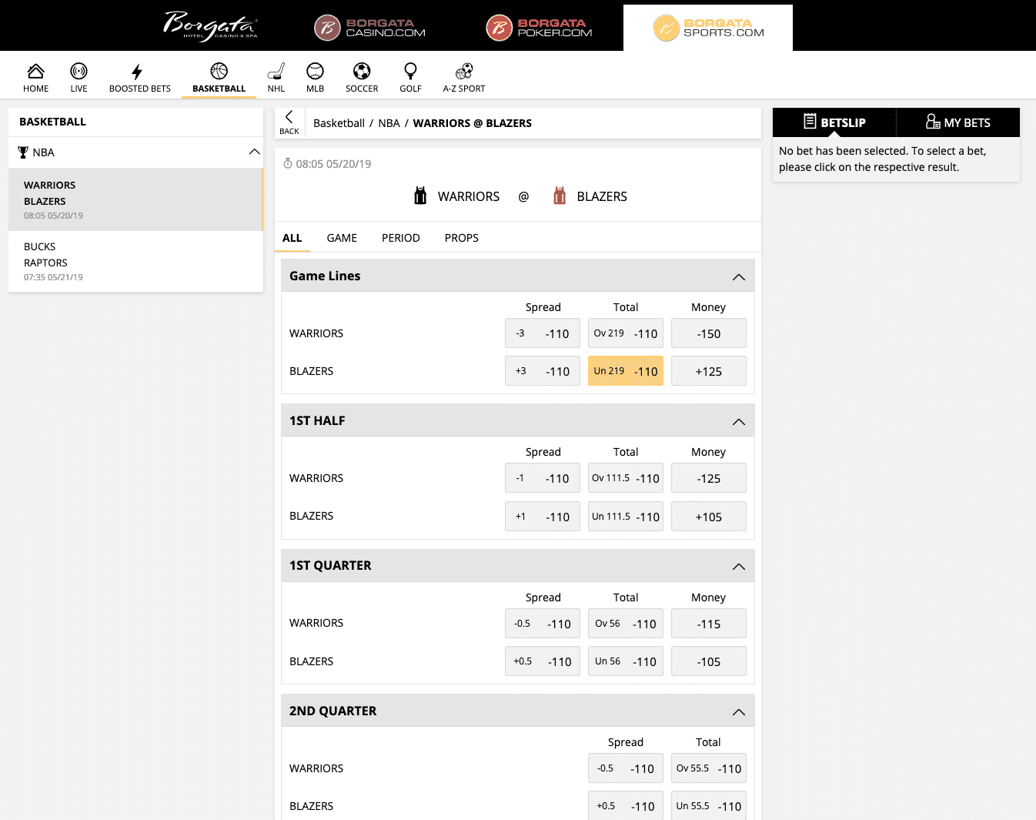Bet Warriors -125 first half moneyline

coord(709,478)
